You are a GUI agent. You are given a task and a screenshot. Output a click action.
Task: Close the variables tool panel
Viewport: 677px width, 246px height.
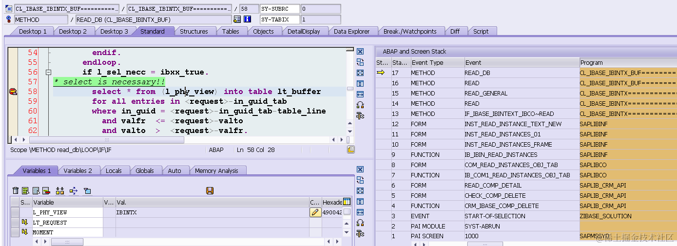(x=360, y=170)
